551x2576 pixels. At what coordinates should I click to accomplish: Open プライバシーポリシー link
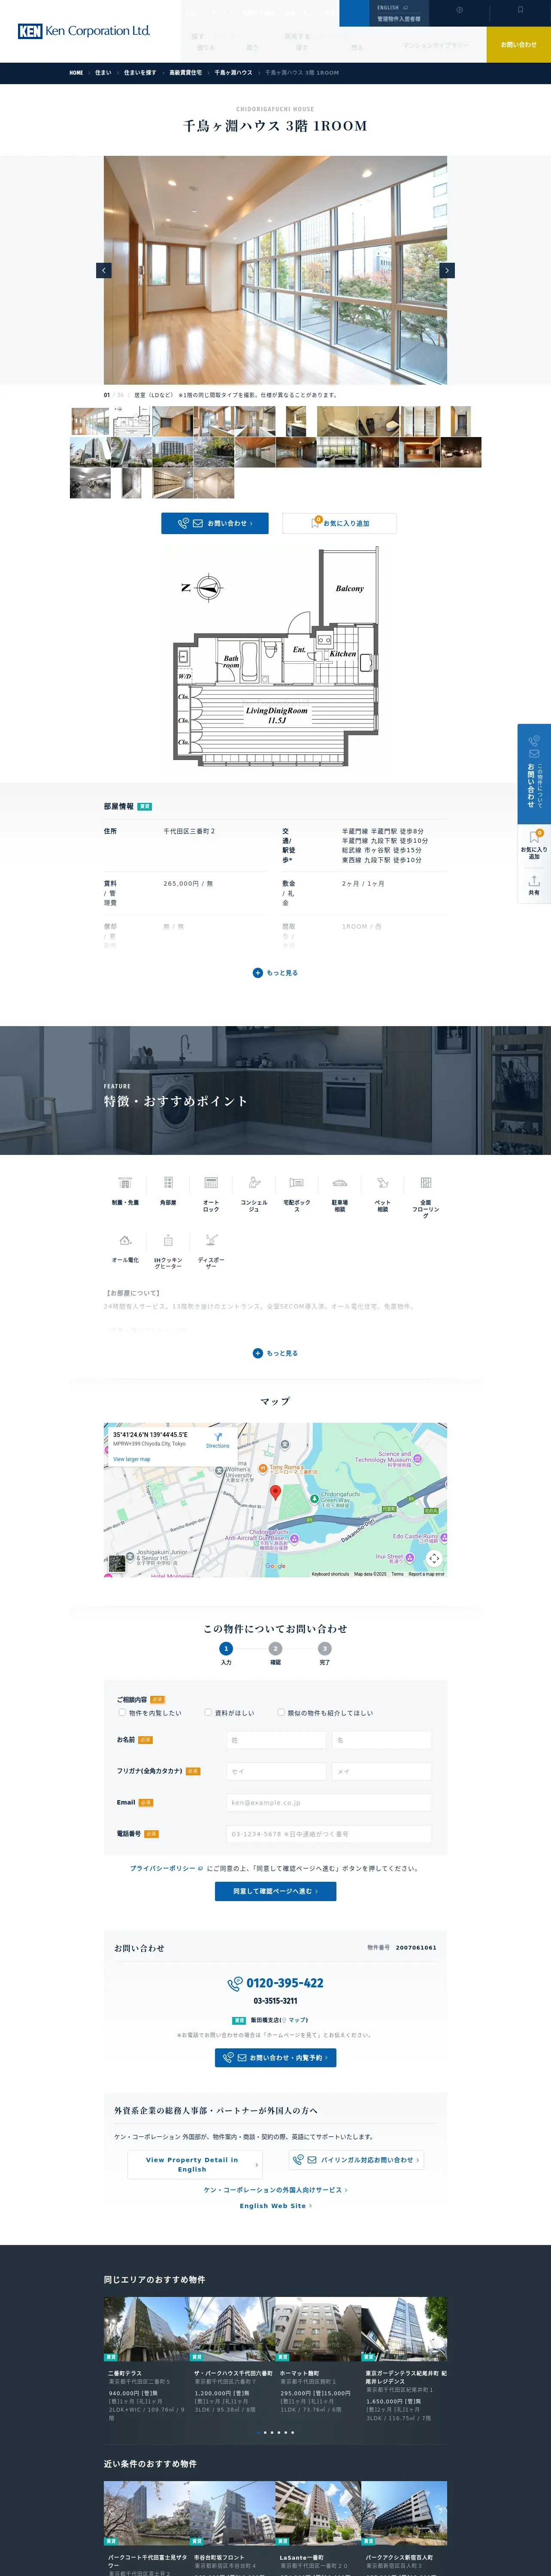tap(166, 1868)
